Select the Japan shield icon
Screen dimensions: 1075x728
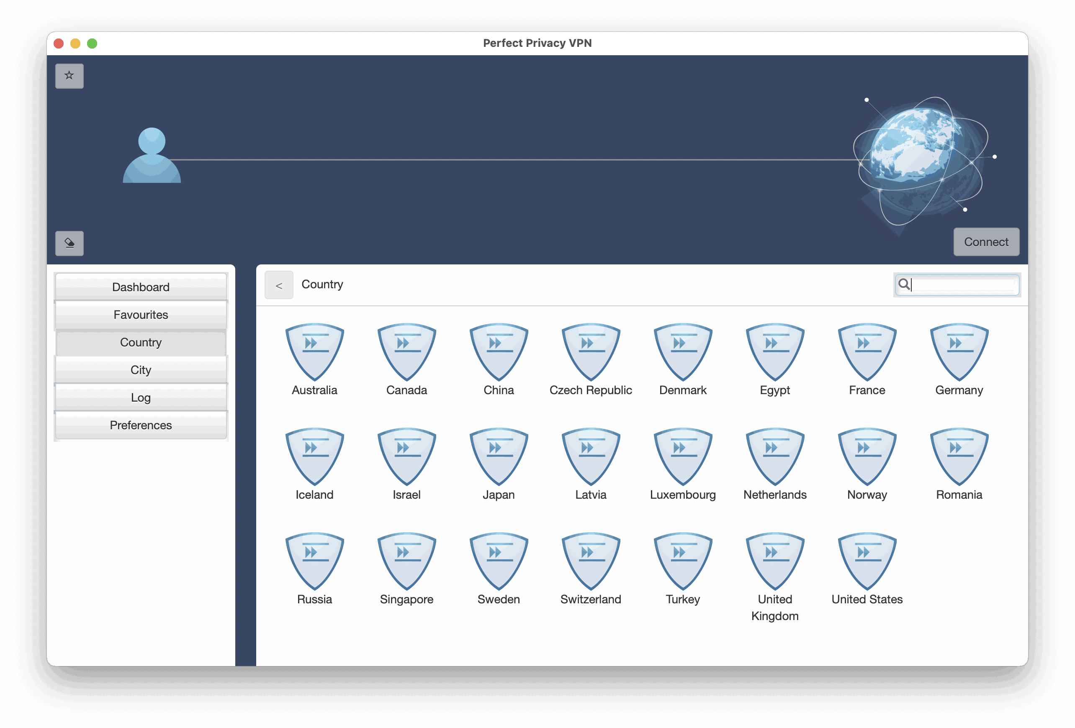pyautogui.click(x=499, y=456)
